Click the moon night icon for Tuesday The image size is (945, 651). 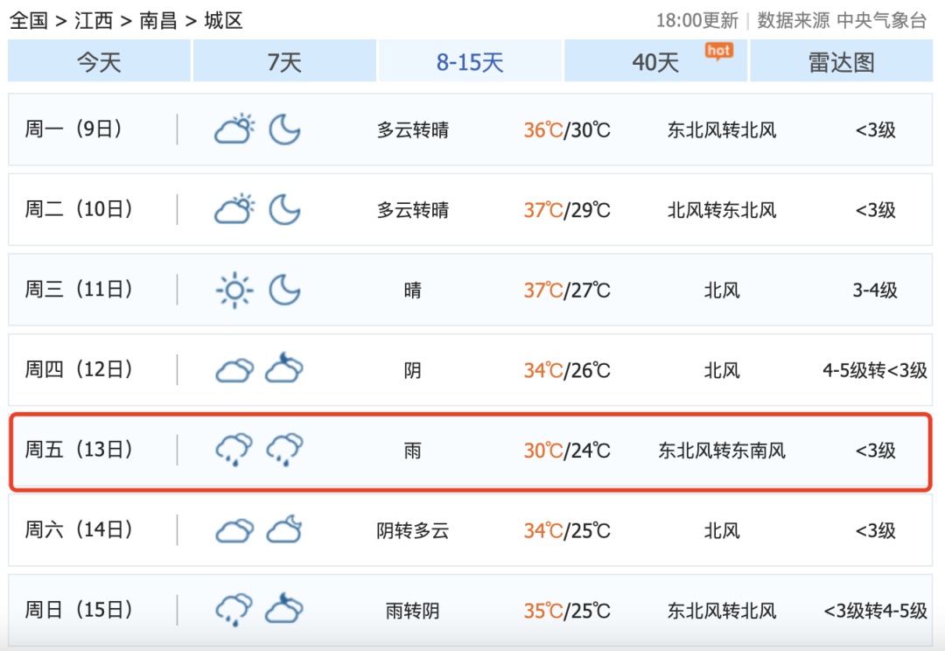(x=284, y=209)
